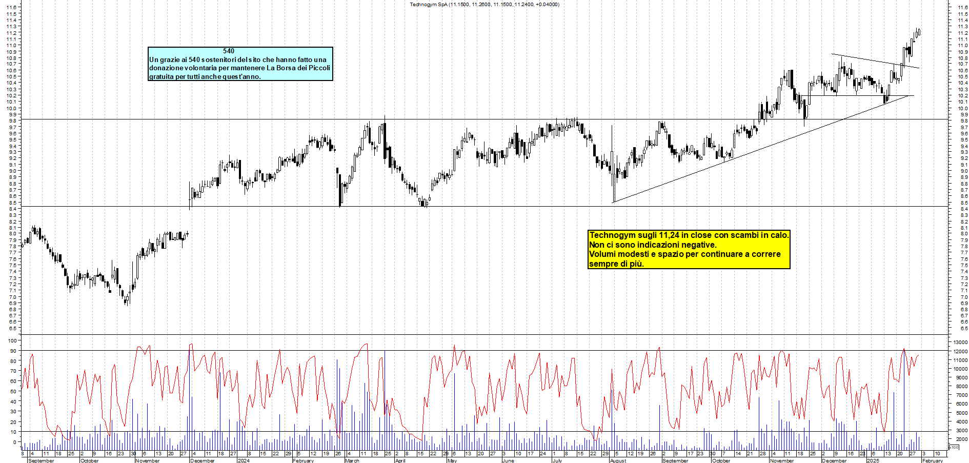This screenshot has height=463, width=969.
Task: Click the 'August' month label
Action: (618, 460)
